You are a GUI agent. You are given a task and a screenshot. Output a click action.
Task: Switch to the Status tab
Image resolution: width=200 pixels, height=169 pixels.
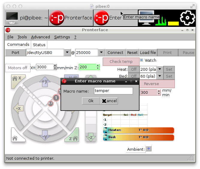39,45
